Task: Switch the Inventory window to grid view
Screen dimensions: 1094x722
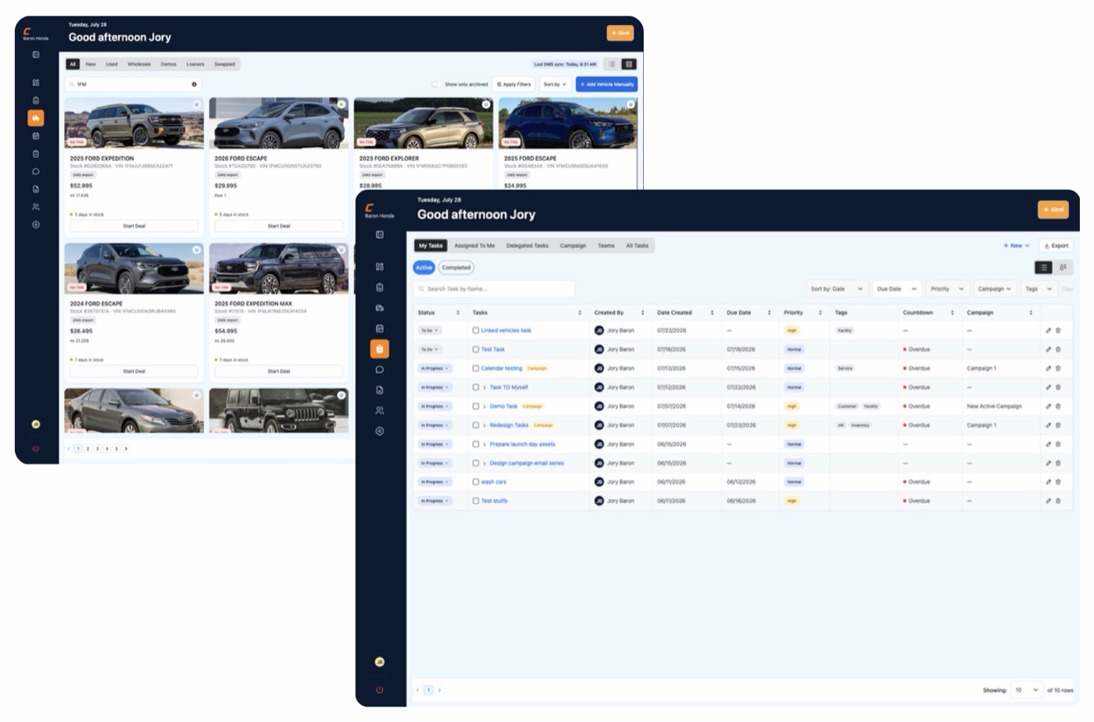Action: click(628, 64)
